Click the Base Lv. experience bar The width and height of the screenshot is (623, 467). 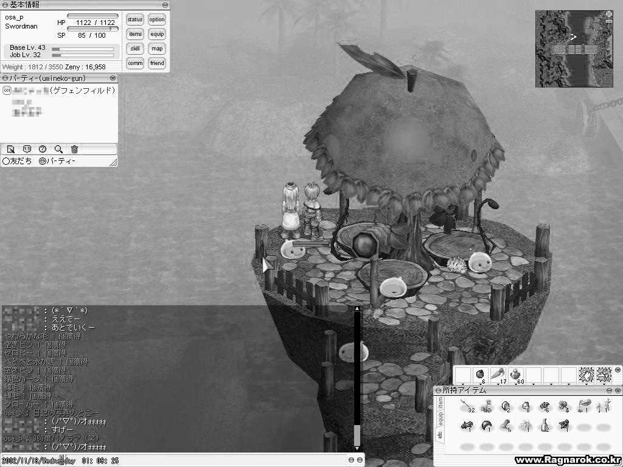point(83,49)
